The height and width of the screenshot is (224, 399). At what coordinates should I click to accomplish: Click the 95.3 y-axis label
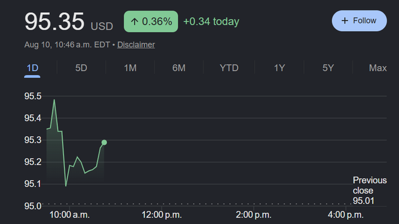(x=33, y=140)
